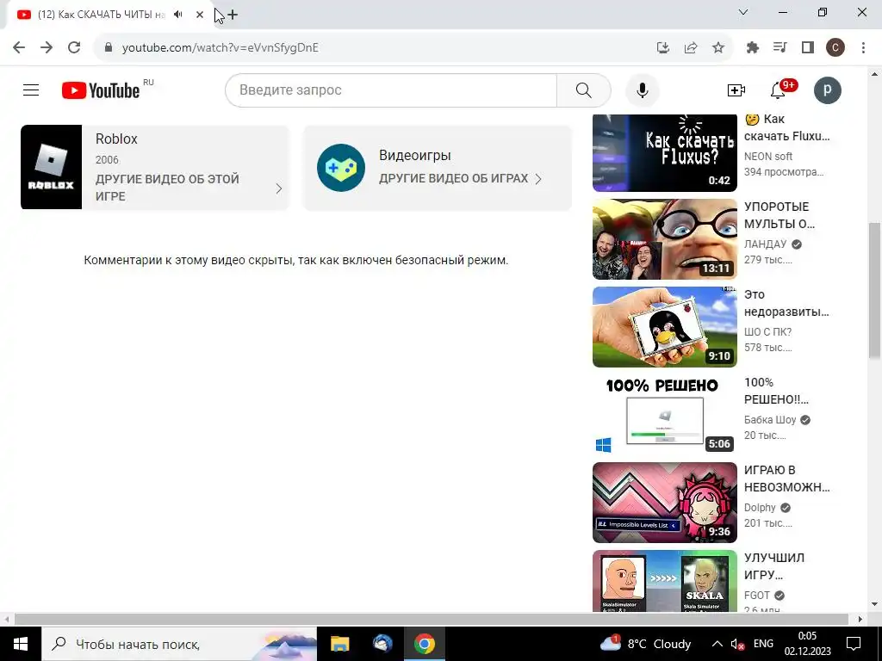Toggle Chrome side panel
Image resolution: width=882 pixels, height=661 pixels.
pos(808,48)
